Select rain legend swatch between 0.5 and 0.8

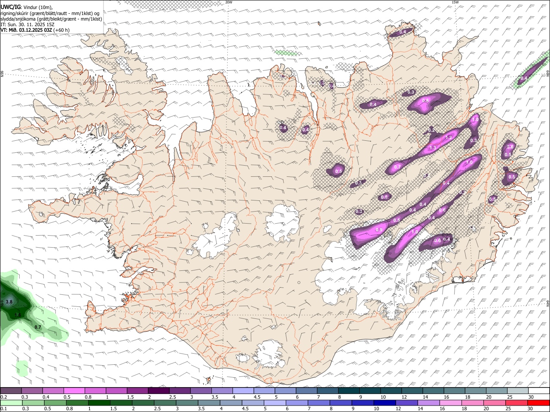pyautogui.click(x=77, y=403)
